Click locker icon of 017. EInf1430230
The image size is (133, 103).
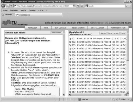(70, 92)
